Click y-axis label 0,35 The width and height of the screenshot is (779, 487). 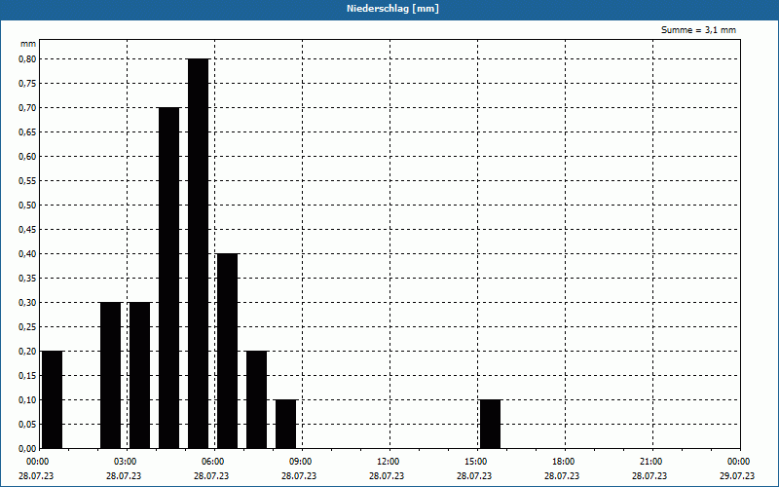[x=27, y=279]
